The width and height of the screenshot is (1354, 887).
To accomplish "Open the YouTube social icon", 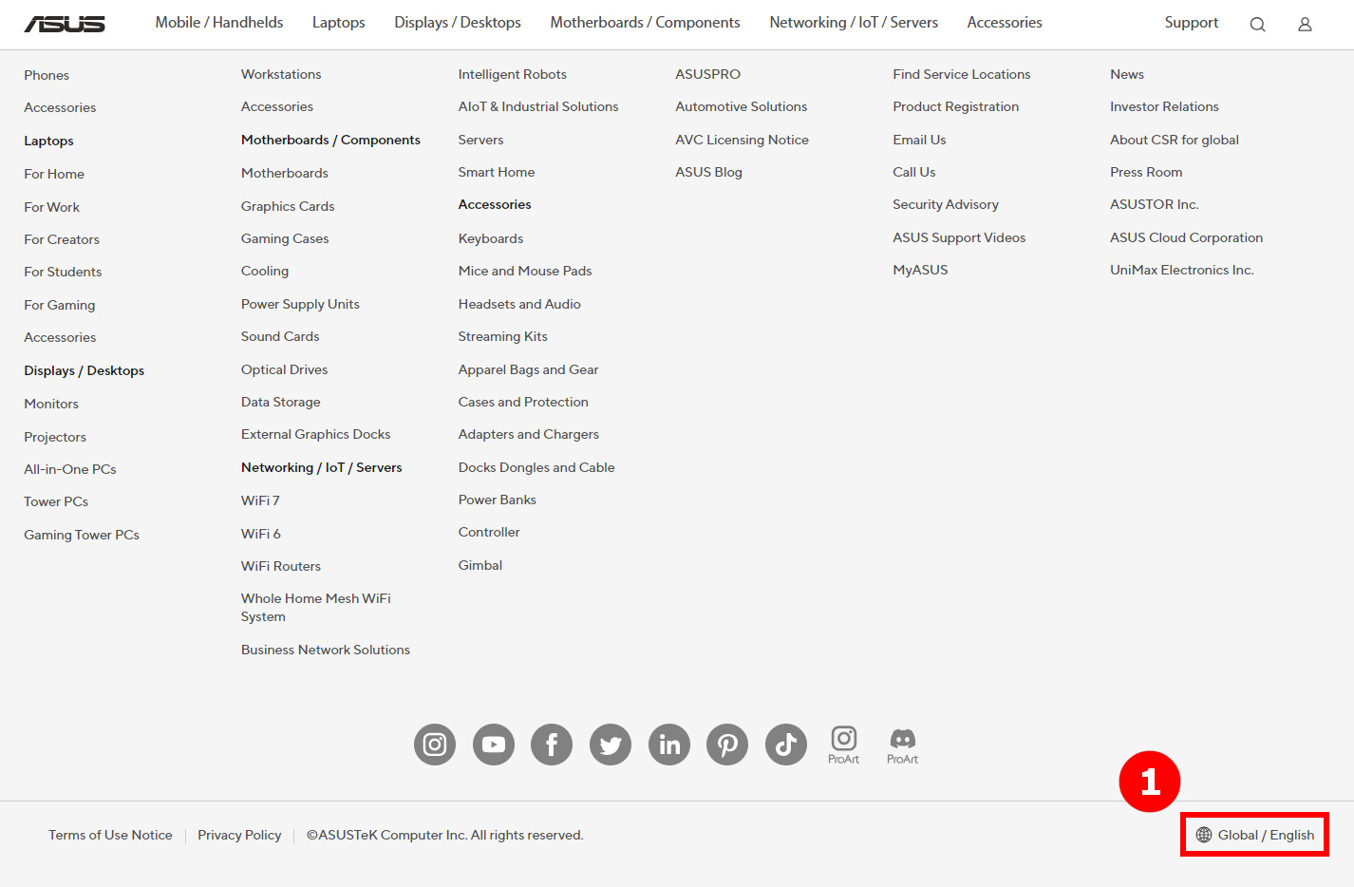I will tap(494, 745).
